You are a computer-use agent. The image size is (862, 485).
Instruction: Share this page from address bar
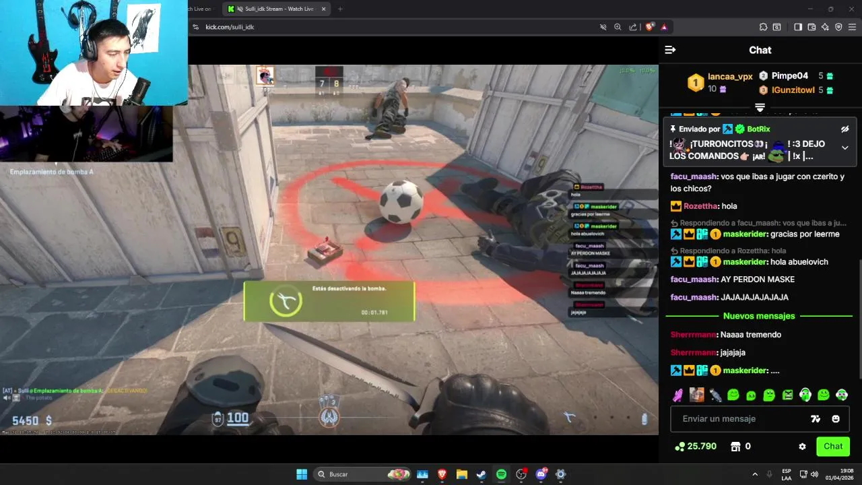click(x=633, y=27)
